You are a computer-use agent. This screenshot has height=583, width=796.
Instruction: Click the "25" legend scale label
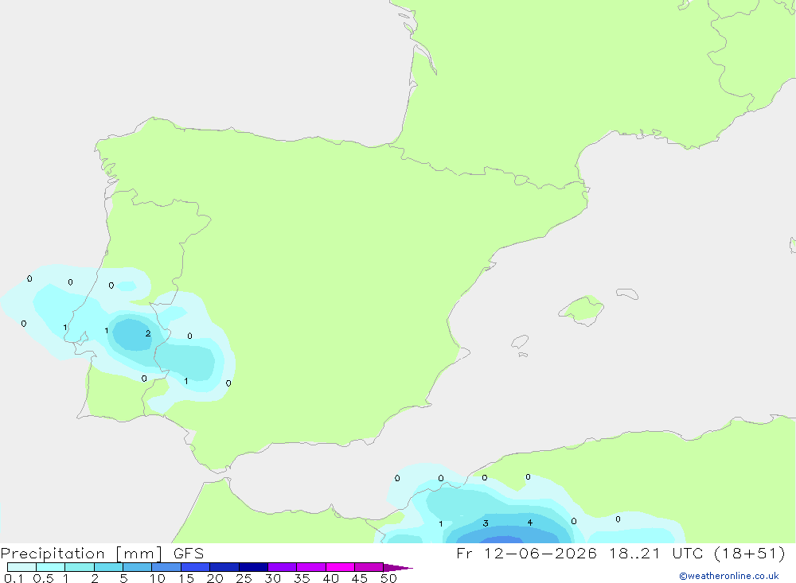click(x=244, y=578)
